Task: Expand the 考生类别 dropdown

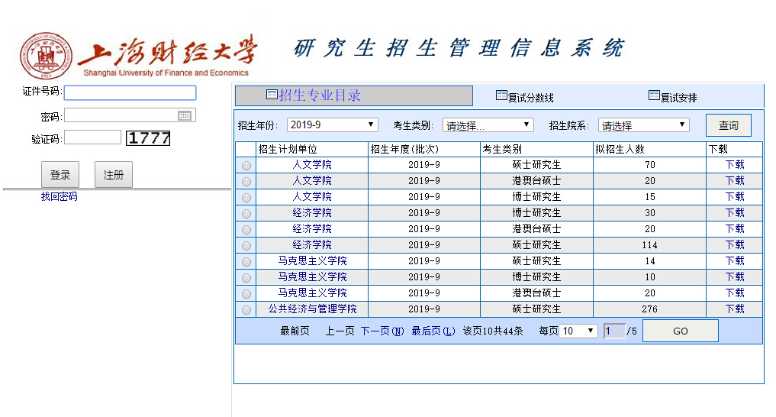Action: [488, 125]
